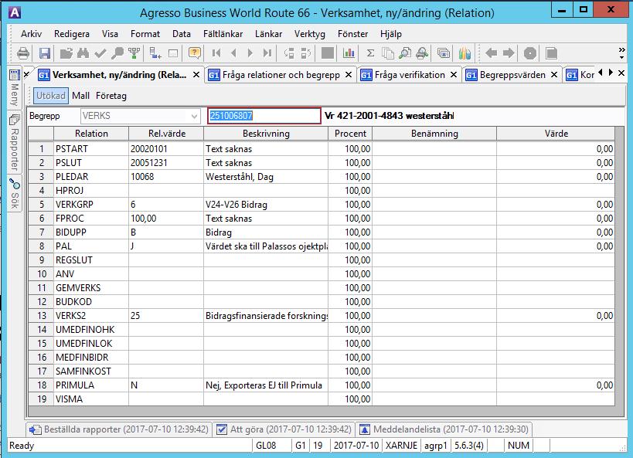Open the Rapporter side panel
This screenshot has width=633, height=458.
pyautogui.click(x=15, y=142)
